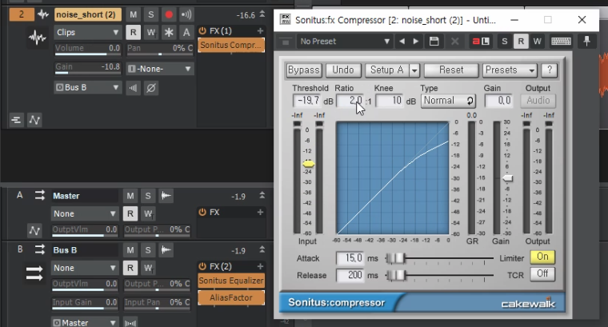Screen dimensions: 608x327
Task: Click the Threshold value field
Action: pos(307,101)
